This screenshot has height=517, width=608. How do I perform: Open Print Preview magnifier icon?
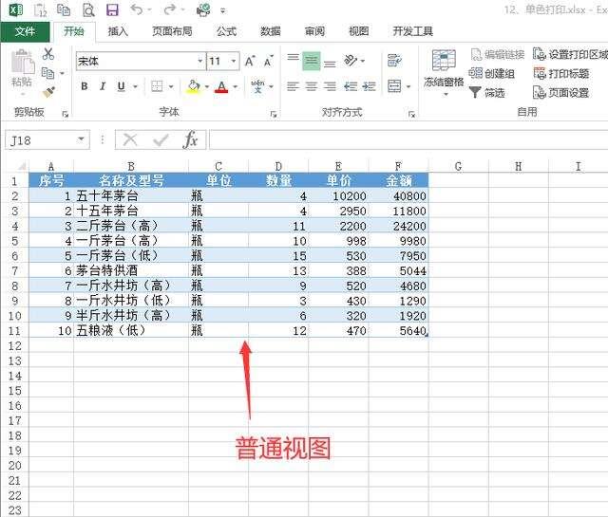click(88, 9)
